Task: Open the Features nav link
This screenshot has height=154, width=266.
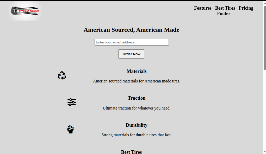Action: coord(203,8)
